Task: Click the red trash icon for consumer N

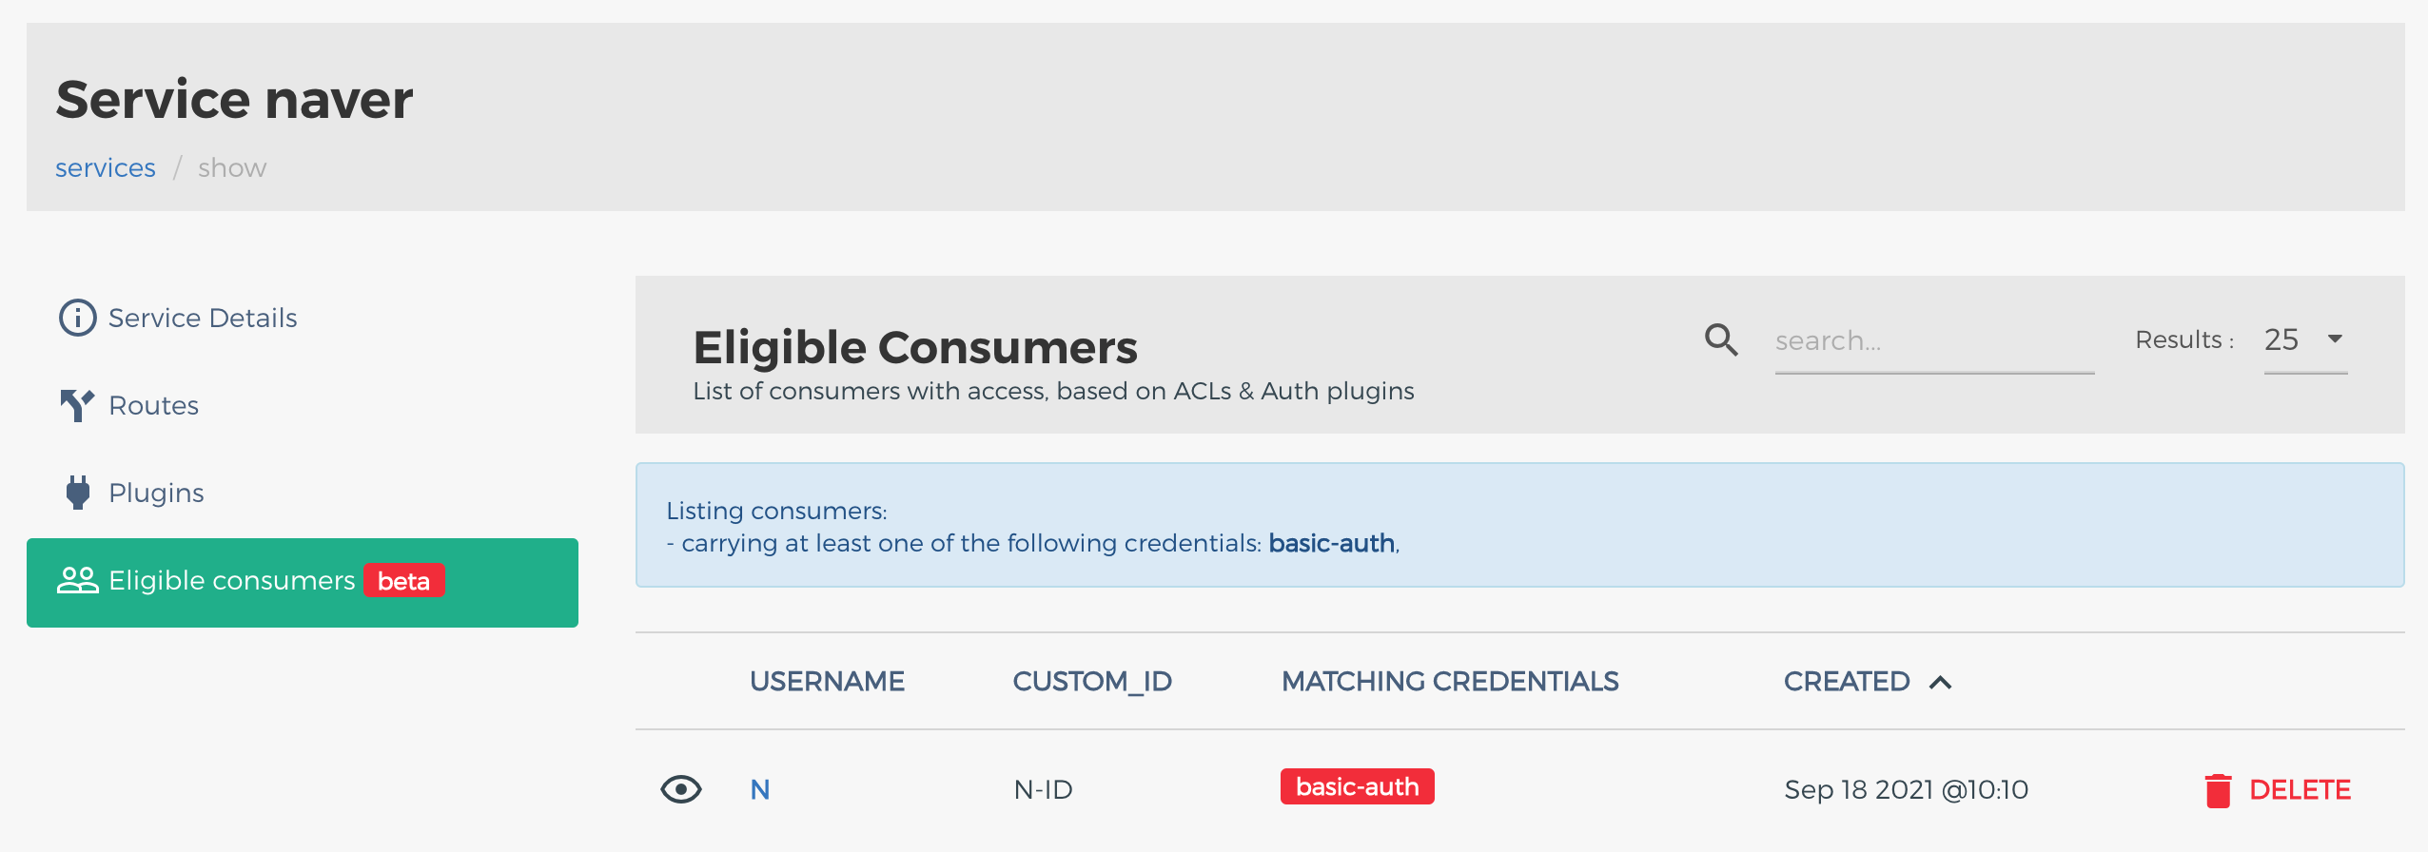Action: coord(2218,790)
